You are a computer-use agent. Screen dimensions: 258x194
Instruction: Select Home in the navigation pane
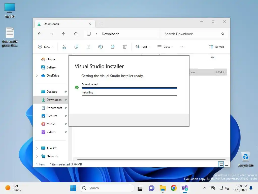point(51,59)
